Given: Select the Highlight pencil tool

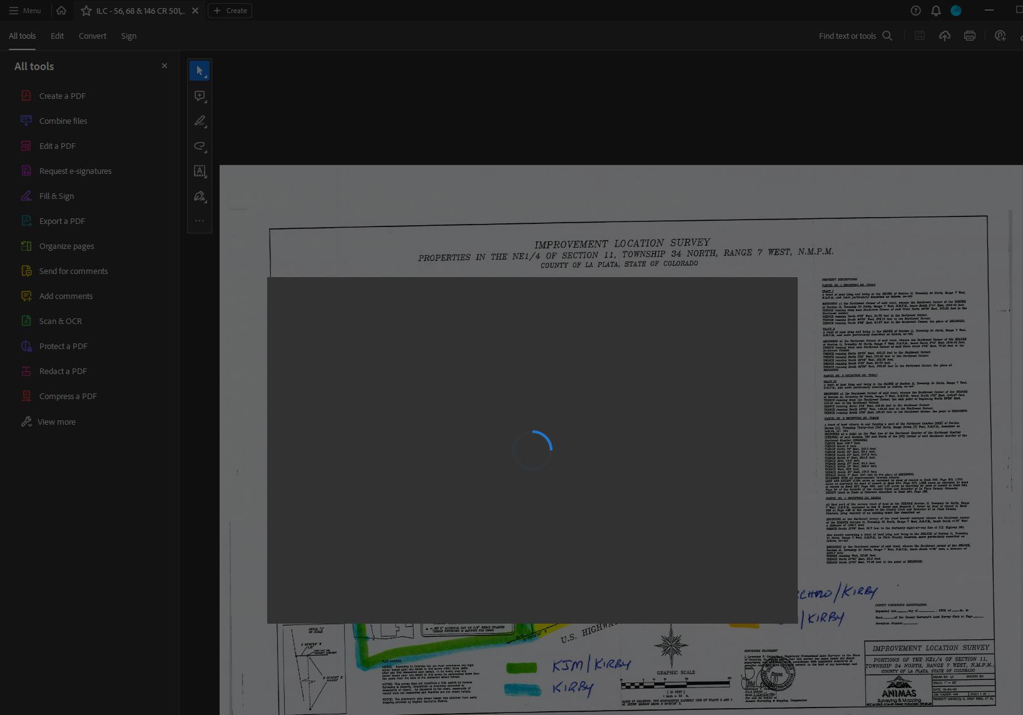Looking at the screenshot, I should [x=200, y=121].
